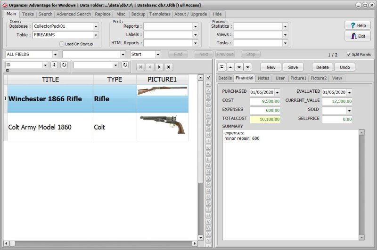This screenshot has height=250, width=377.
Task: Click the COST input field
Action: (265, 101)
